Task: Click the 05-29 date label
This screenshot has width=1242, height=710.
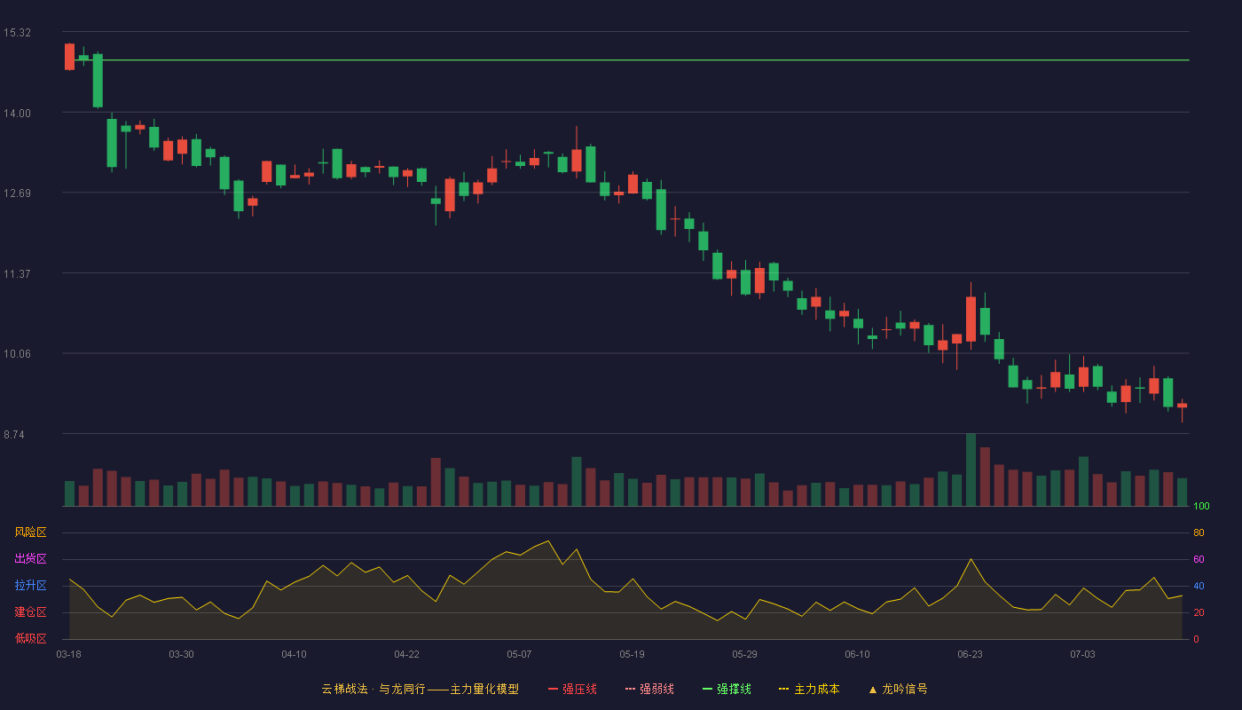Action: (744, 654)
